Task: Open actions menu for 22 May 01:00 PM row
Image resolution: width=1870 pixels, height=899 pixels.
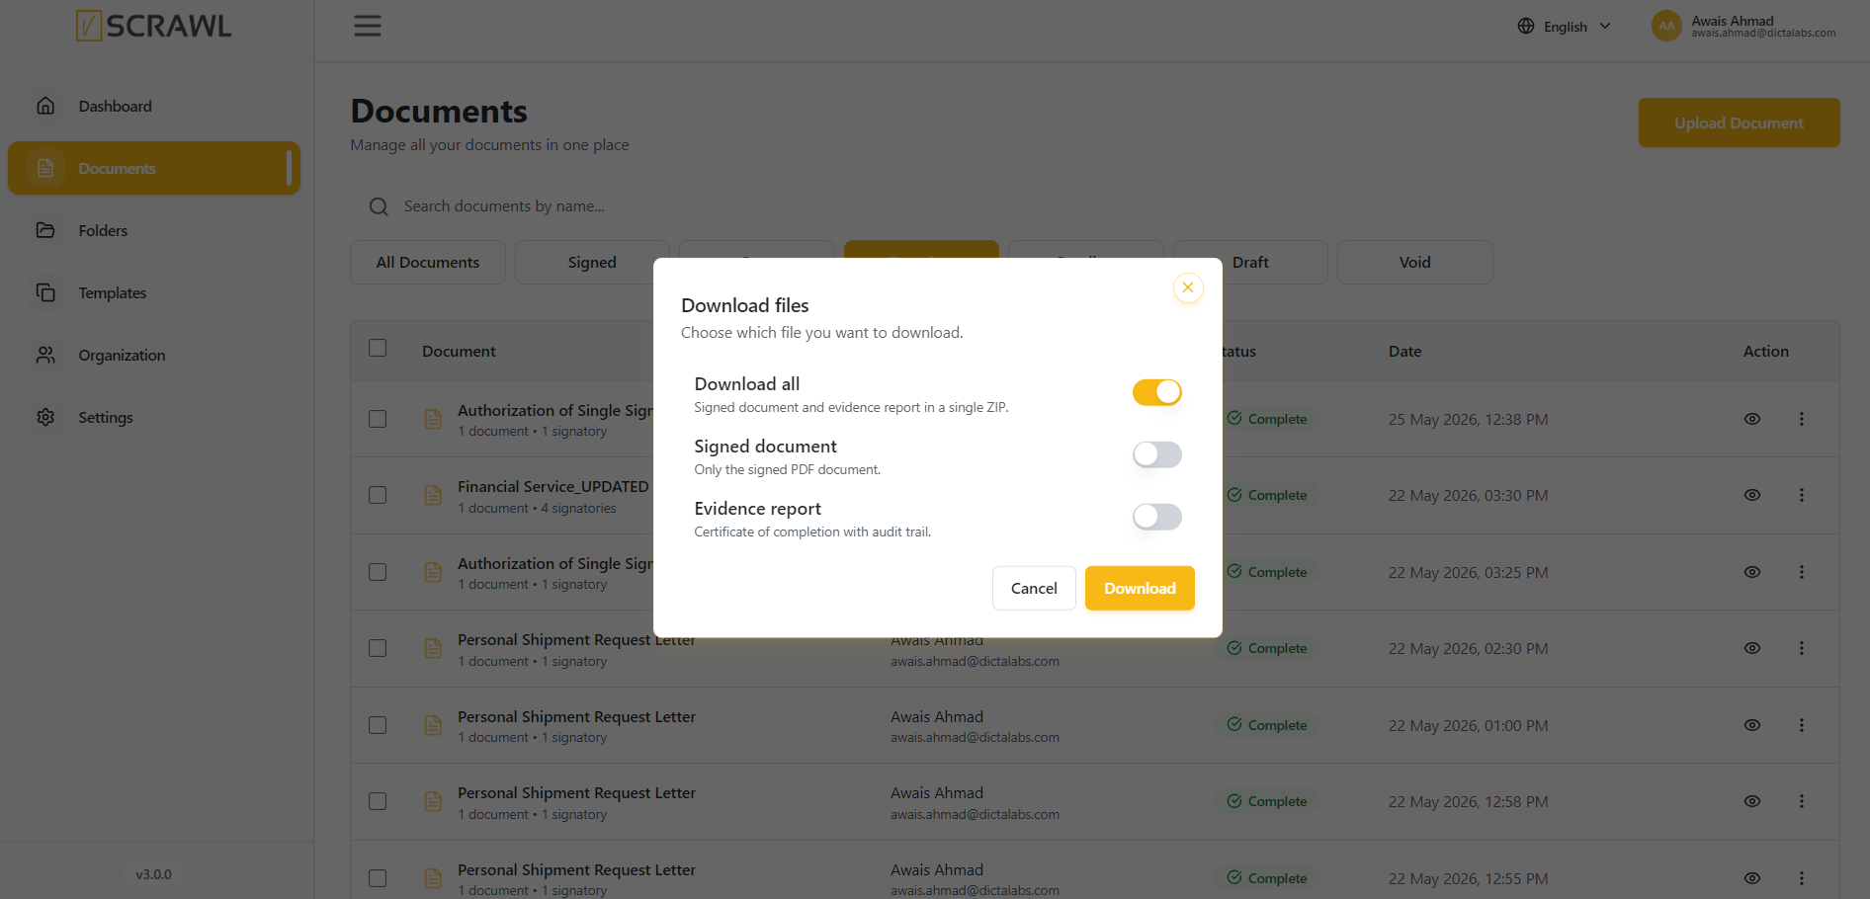Action: (x=1802, y=725)
